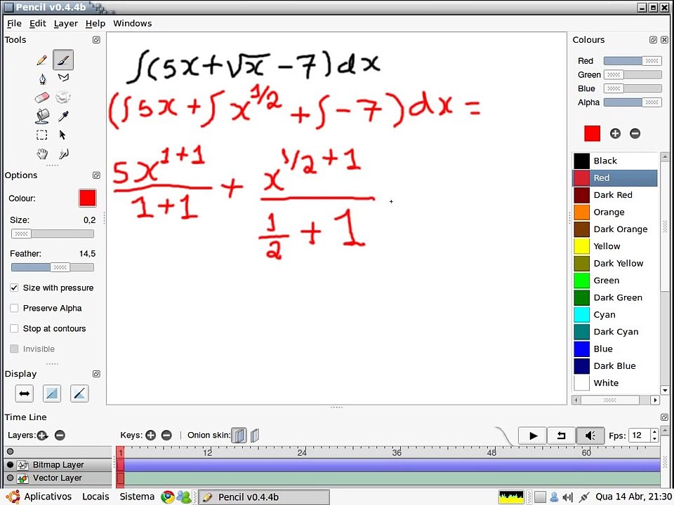Increase Fps with up arrow
Viewport: 674px width, 505px height.
point(654,432)
